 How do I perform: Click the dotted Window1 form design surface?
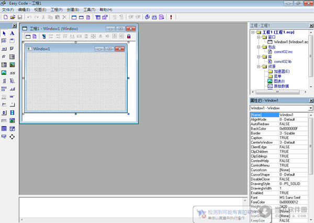[76, 81]
